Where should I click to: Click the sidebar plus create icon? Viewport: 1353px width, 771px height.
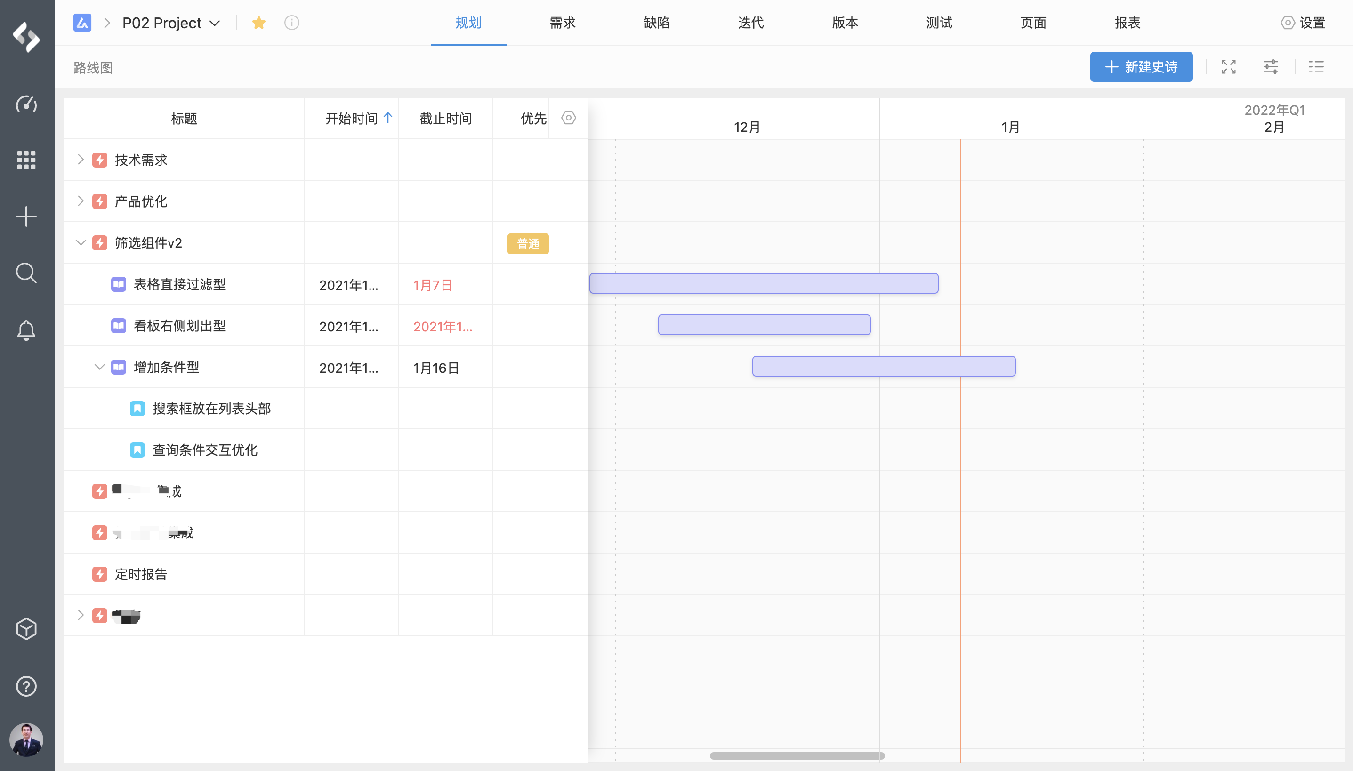pyautogui.click(x=26, y=217)
